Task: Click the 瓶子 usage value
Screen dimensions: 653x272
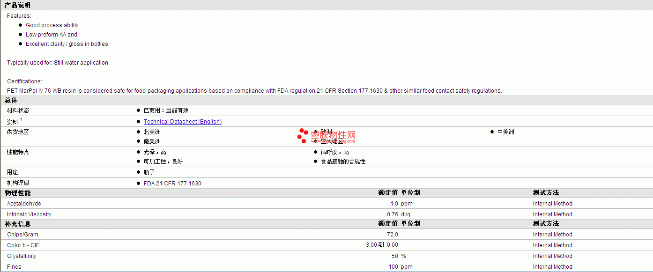Action: pyautogui.click(x=149, y=172)
